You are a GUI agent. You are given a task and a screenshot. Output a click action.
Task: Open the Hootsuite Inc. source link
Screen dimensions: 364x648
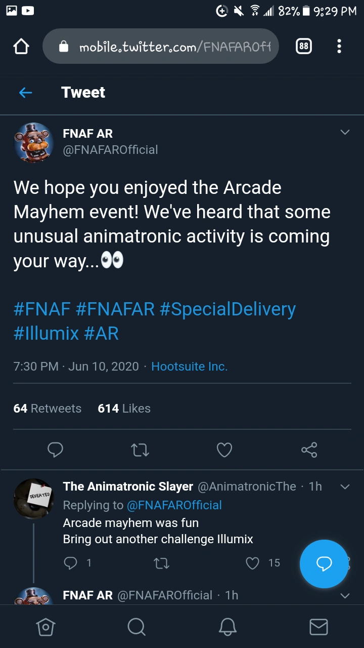click(189, 367)
